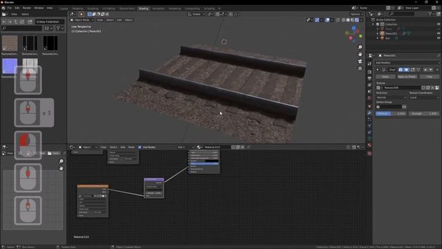Select the Shading workspace tab

pyautogui.click(x=144, y=9)
